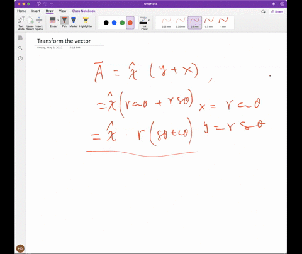Choose the Insert Space tool
The width and height of the screenshot is (302, 254).
pyautogui.click(x=39, y=23)
